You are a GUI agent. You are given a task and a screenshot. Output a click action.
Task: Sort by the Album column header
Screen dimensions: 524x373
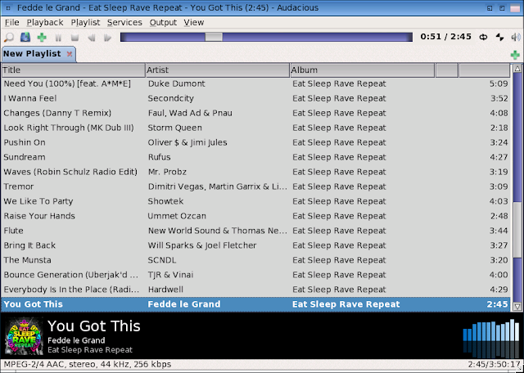pos(362,70)
